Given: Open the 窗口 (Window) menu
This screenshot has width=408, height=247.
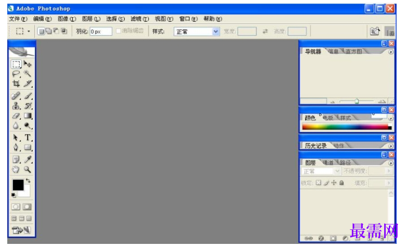Looking at the screenshot, I should pos(188,19).
